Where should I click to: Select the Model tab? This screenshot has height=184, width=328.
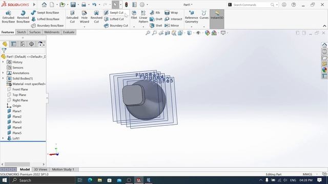[x=25, y=169]
